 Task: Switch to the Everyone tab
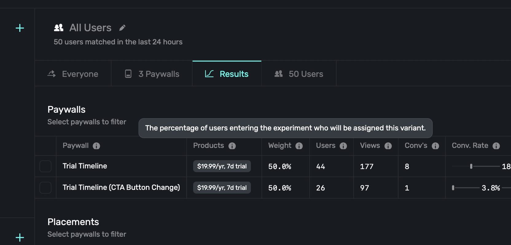(73, 74)
